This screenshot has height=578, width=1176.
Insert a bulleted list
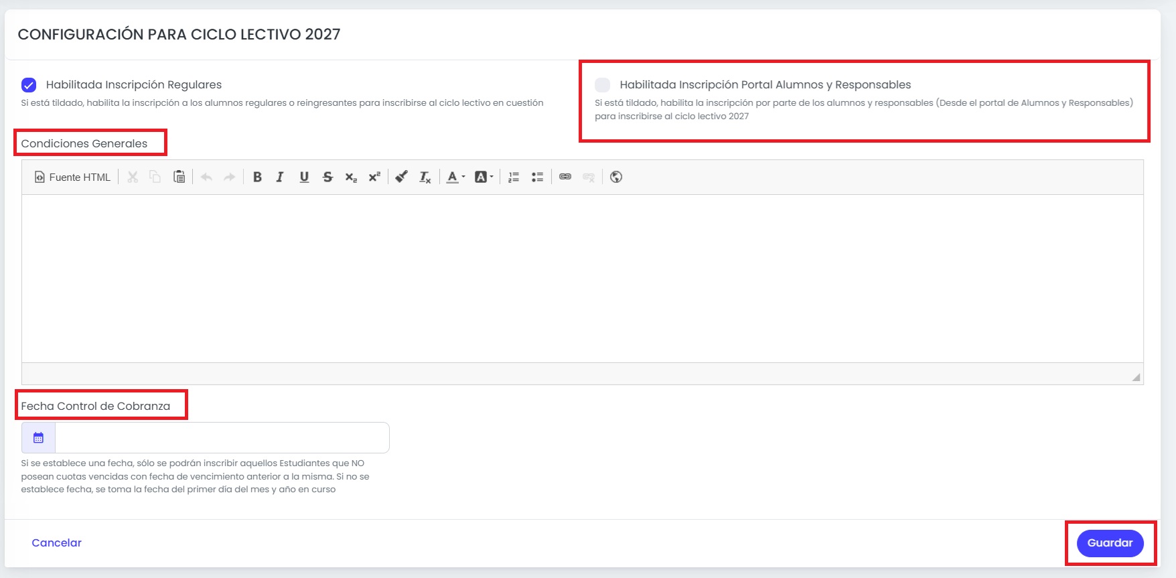point(537,177)
